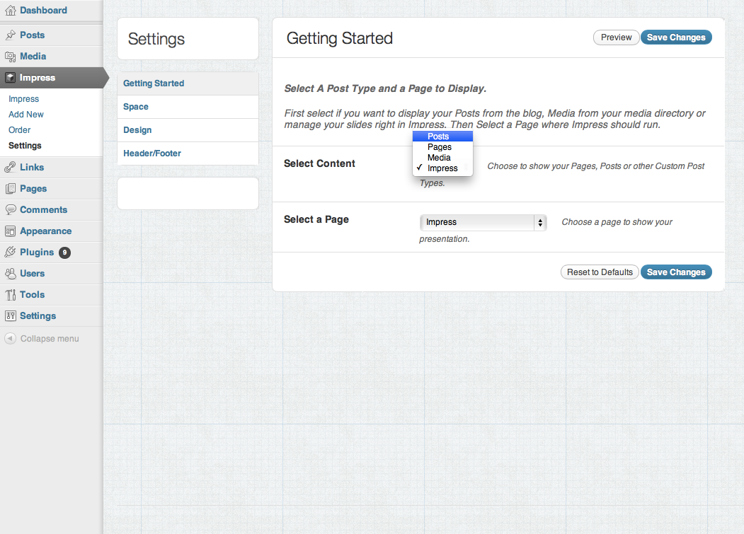This screenshot has height=534, width=744.
Task: Select the Media option in dropdown list
Action: (x=439, y=158)
